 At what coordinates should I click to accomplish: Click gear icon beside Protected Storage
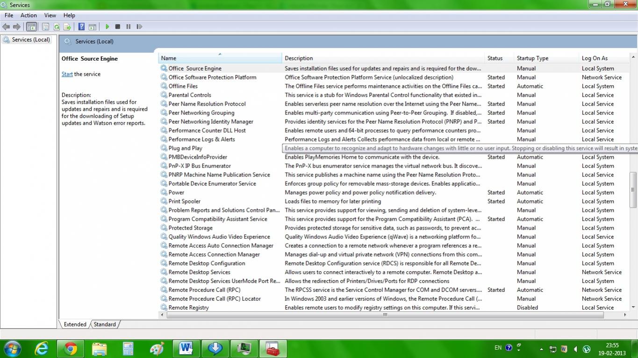coord(164,228)
